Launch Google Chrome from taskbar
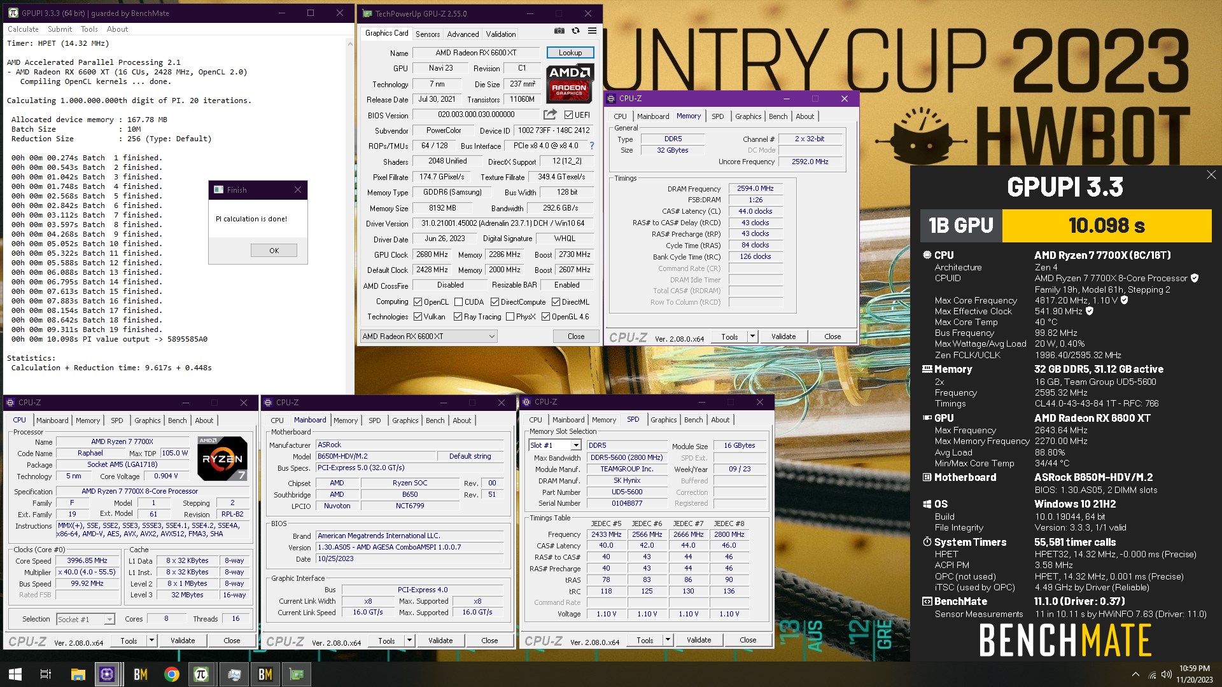Viewport: 1222px width, 687px height. 171,674
